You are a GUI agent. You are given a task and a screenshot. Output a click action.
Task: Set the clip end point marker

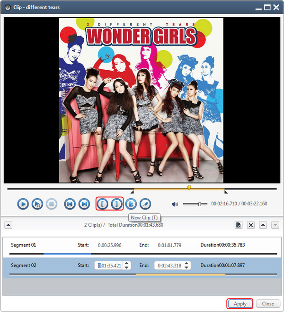click(116, 204)
